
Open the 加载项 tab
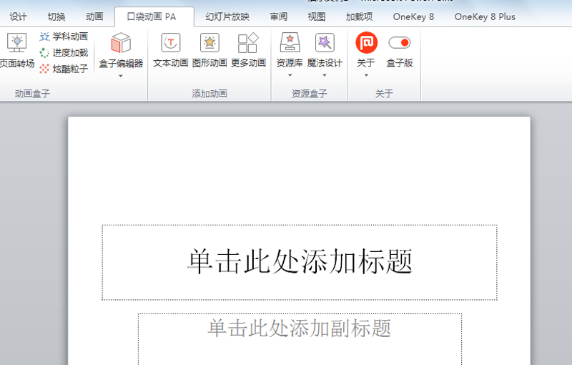[x=360, y=16]
